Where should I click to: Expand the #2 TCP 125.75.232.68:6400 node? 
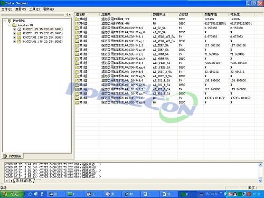click(x=15, y=33)
